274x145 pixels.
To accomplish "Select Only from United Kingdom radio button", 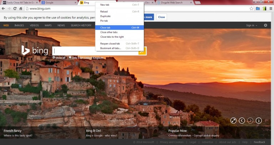I will point(70,57).
